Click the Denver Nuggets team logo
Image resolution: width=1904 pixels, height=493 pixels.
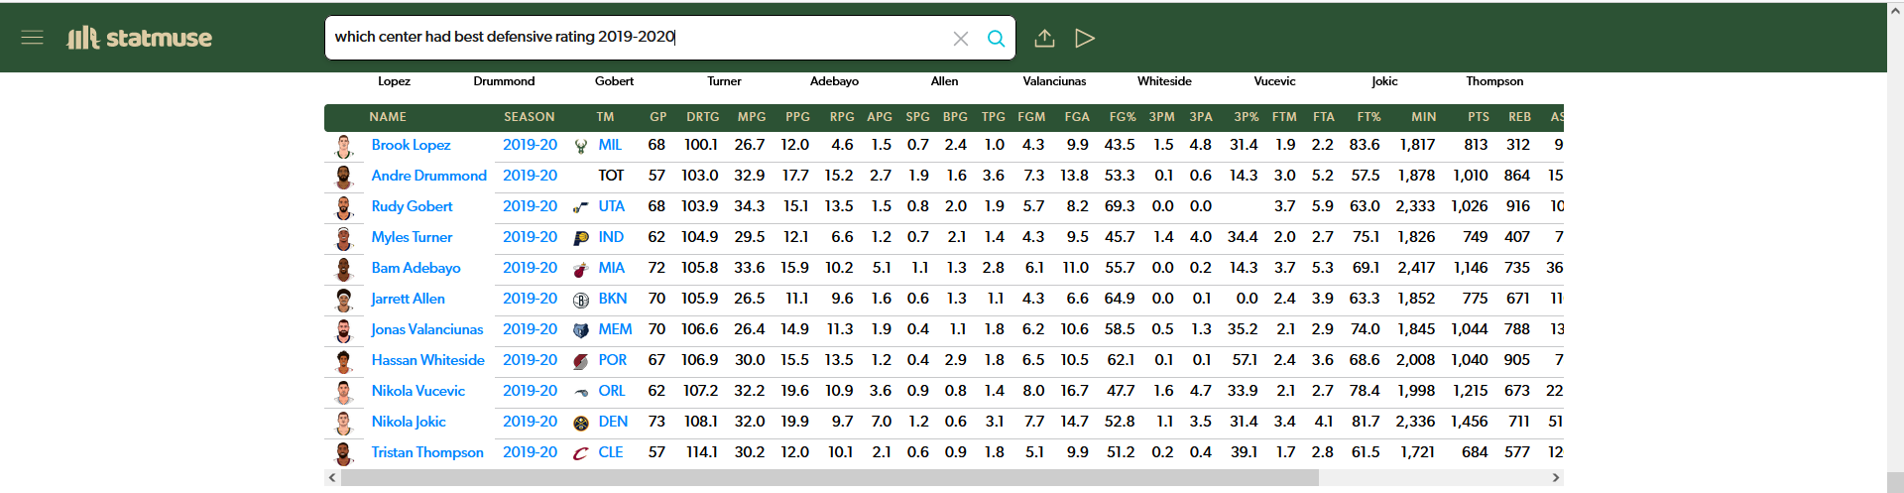click(x=581, y=423)
